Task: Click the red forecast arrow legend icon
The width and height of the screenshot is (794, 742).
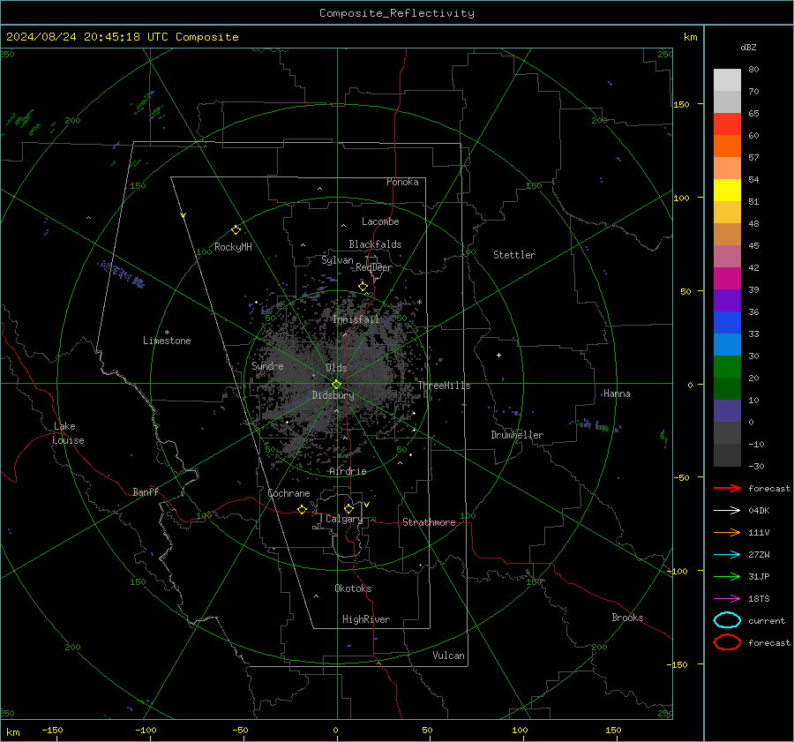Action: [x=727, y=488]
